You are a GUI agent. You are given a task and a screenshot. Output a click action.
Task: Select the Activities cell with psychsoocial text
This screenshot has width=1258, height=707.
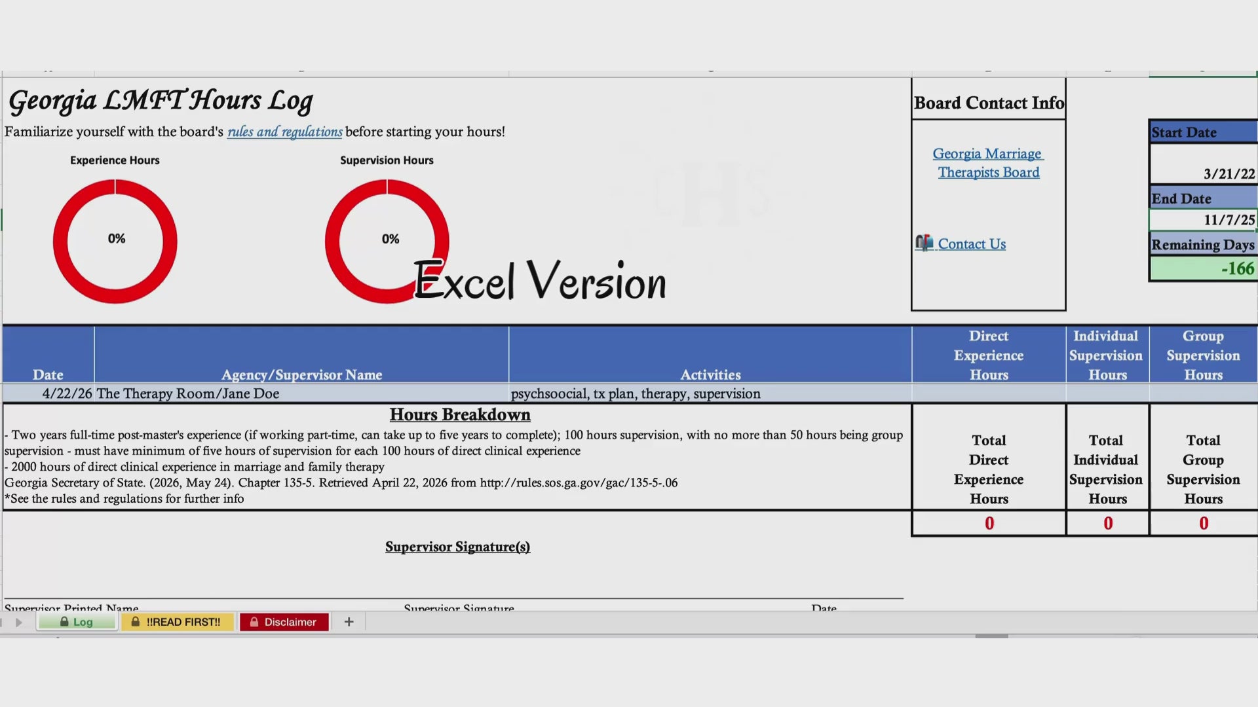pyautogui.click(x=710, y=393)
